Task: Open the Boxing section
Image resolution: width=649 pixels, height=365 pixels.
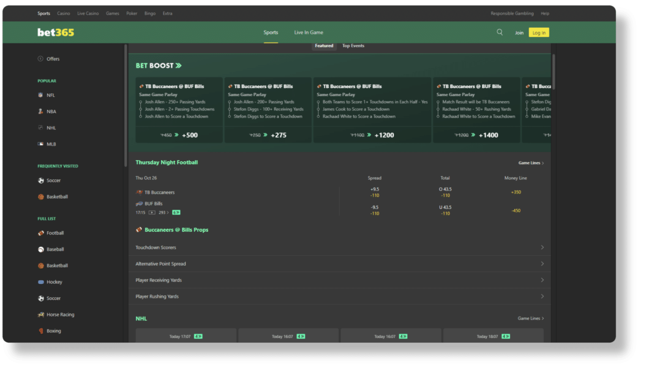Action: pos(52,331)
